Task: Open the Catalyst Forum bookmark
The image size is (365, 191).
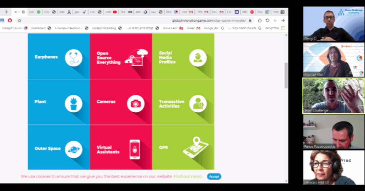Action: 12,28
